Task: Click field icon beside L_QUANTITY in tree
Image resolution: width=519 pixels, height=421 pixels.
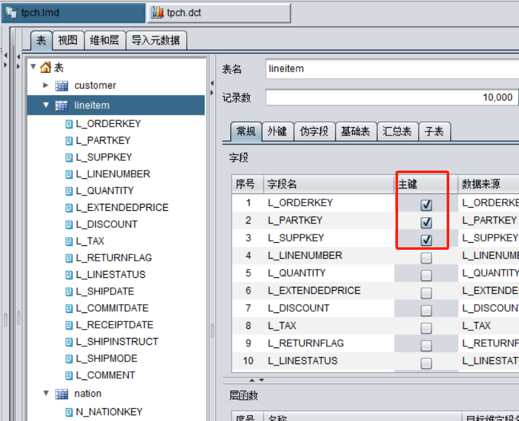Action: pos(69,191)
